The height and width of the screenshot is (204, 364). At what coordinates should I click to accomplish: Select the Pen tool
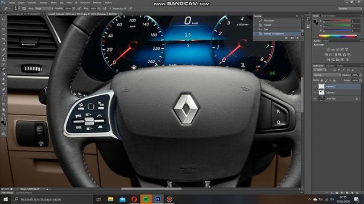pos(3,90)
